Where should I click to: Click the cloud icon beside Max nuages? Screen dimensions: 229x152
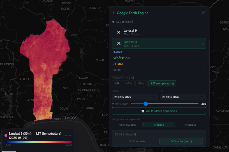click(113, 104)
